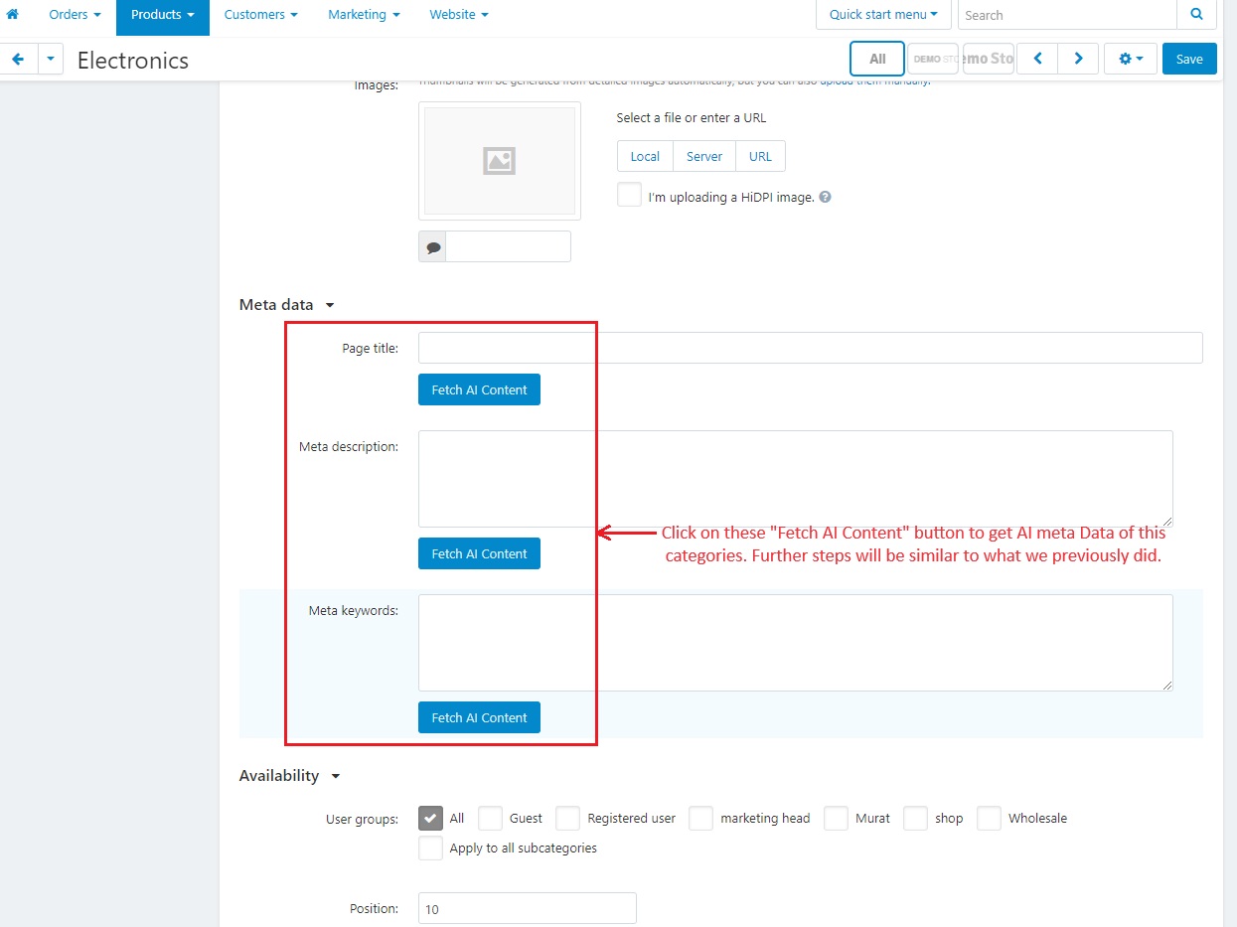Check the Wholesale user group
This screenshot has width=1237, height=927.
tap(989, 818)
